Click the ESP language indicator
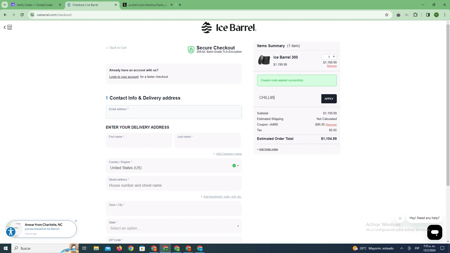The width and height of the screenshot is (450, 253). [x=417, y=248]
